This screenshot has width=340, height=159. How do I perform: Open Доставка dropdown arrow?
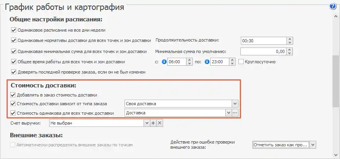(x=229, y=113)
